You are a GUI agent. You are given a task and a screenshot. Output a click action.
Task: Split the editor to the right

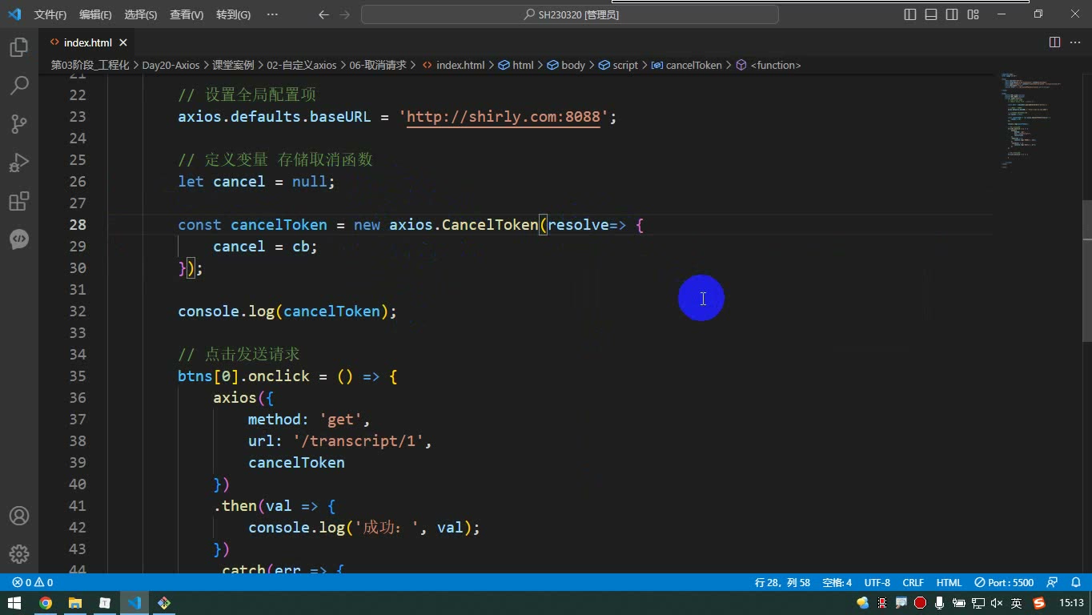coord(1054,42)
